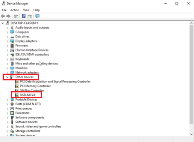Click the Computer category monitor icon
This screenshot has width=194, height=142.
(x=12, y=32)
